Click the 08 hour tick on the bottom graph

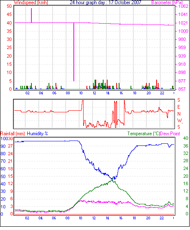pyautogui.click(x=67, y=218)
